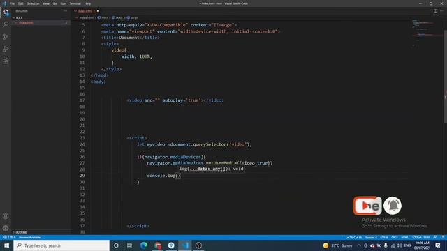Open the clock and date flyout

422,245
